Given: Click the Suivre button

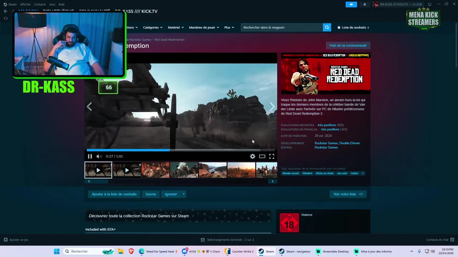Looking at the screenshot, I should coord(151,194).
